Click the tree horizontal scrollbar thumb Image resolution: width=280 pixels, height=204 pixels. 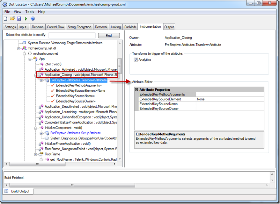(x=37, y=164)
